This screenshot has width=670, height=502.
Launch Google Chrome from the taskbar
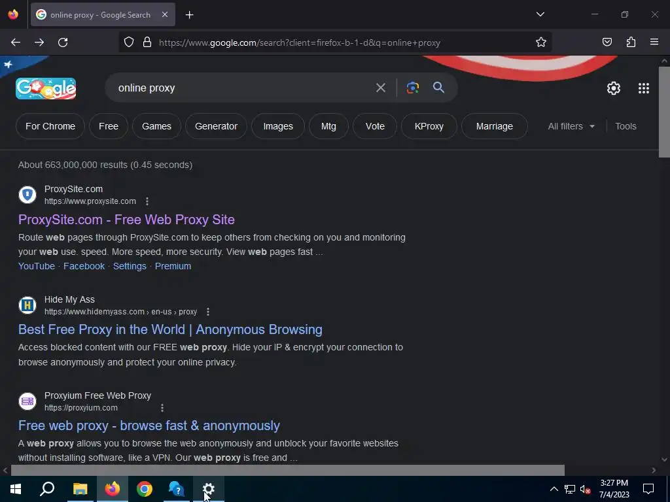[145, 489]
